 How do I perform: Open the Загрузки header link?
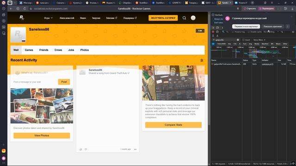[96, 18]
